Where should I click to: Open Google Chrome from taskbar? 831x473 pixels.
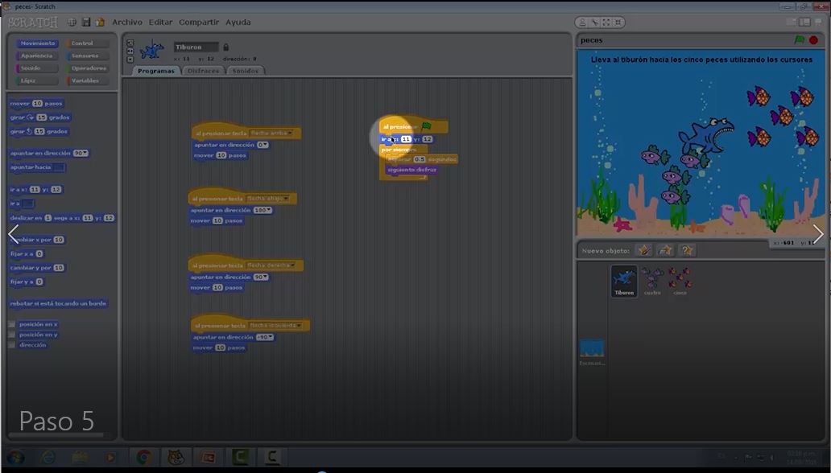(143, 457)
